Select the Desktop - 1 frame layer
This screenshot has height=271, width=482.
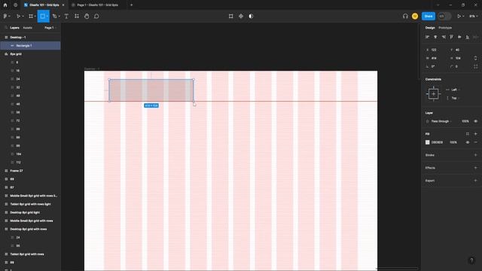30,37
